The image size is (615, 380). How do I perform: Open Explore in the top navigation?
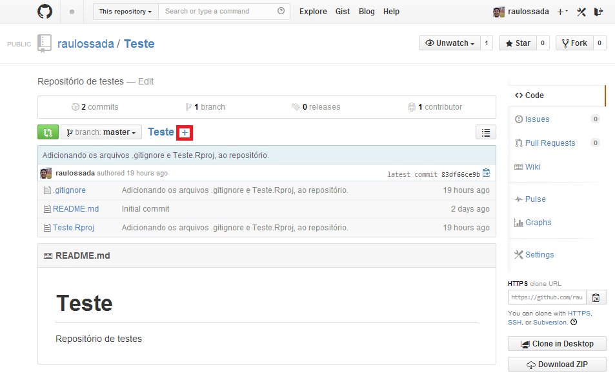(313, 12)
